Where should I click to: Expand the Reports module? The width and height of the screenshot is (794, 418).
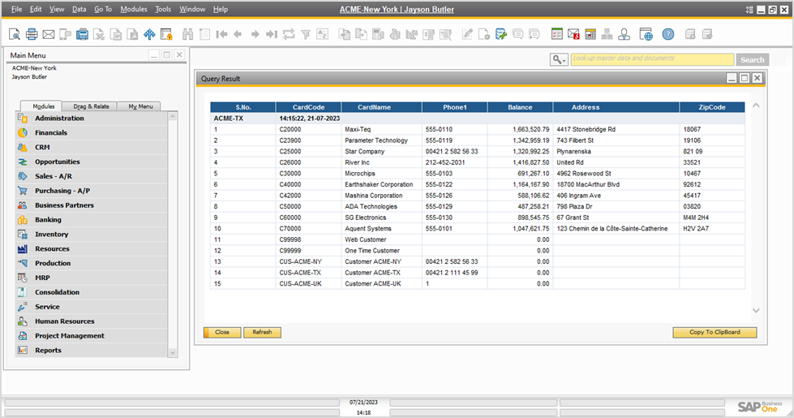pyautogui.click(x=48, y=351)
